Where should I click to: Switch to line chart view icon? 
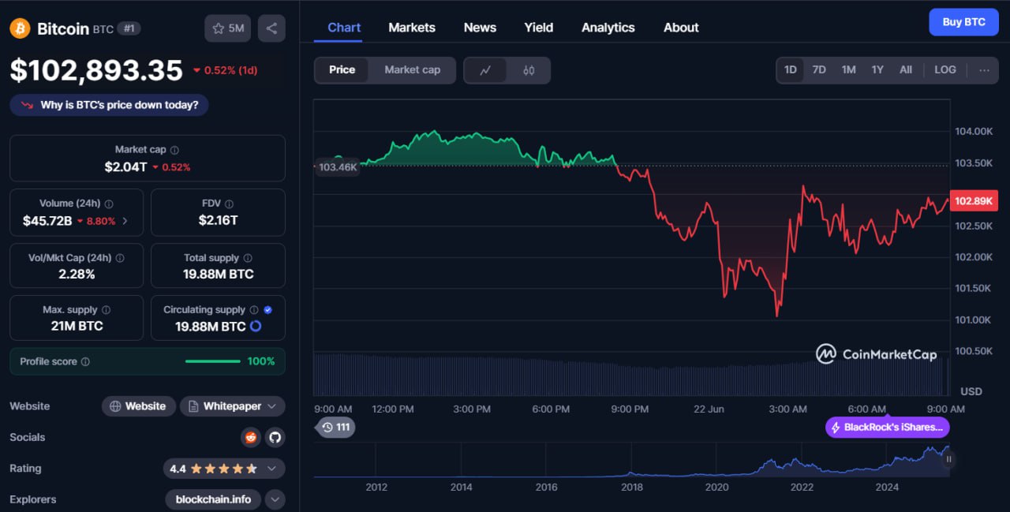[486, 70]
